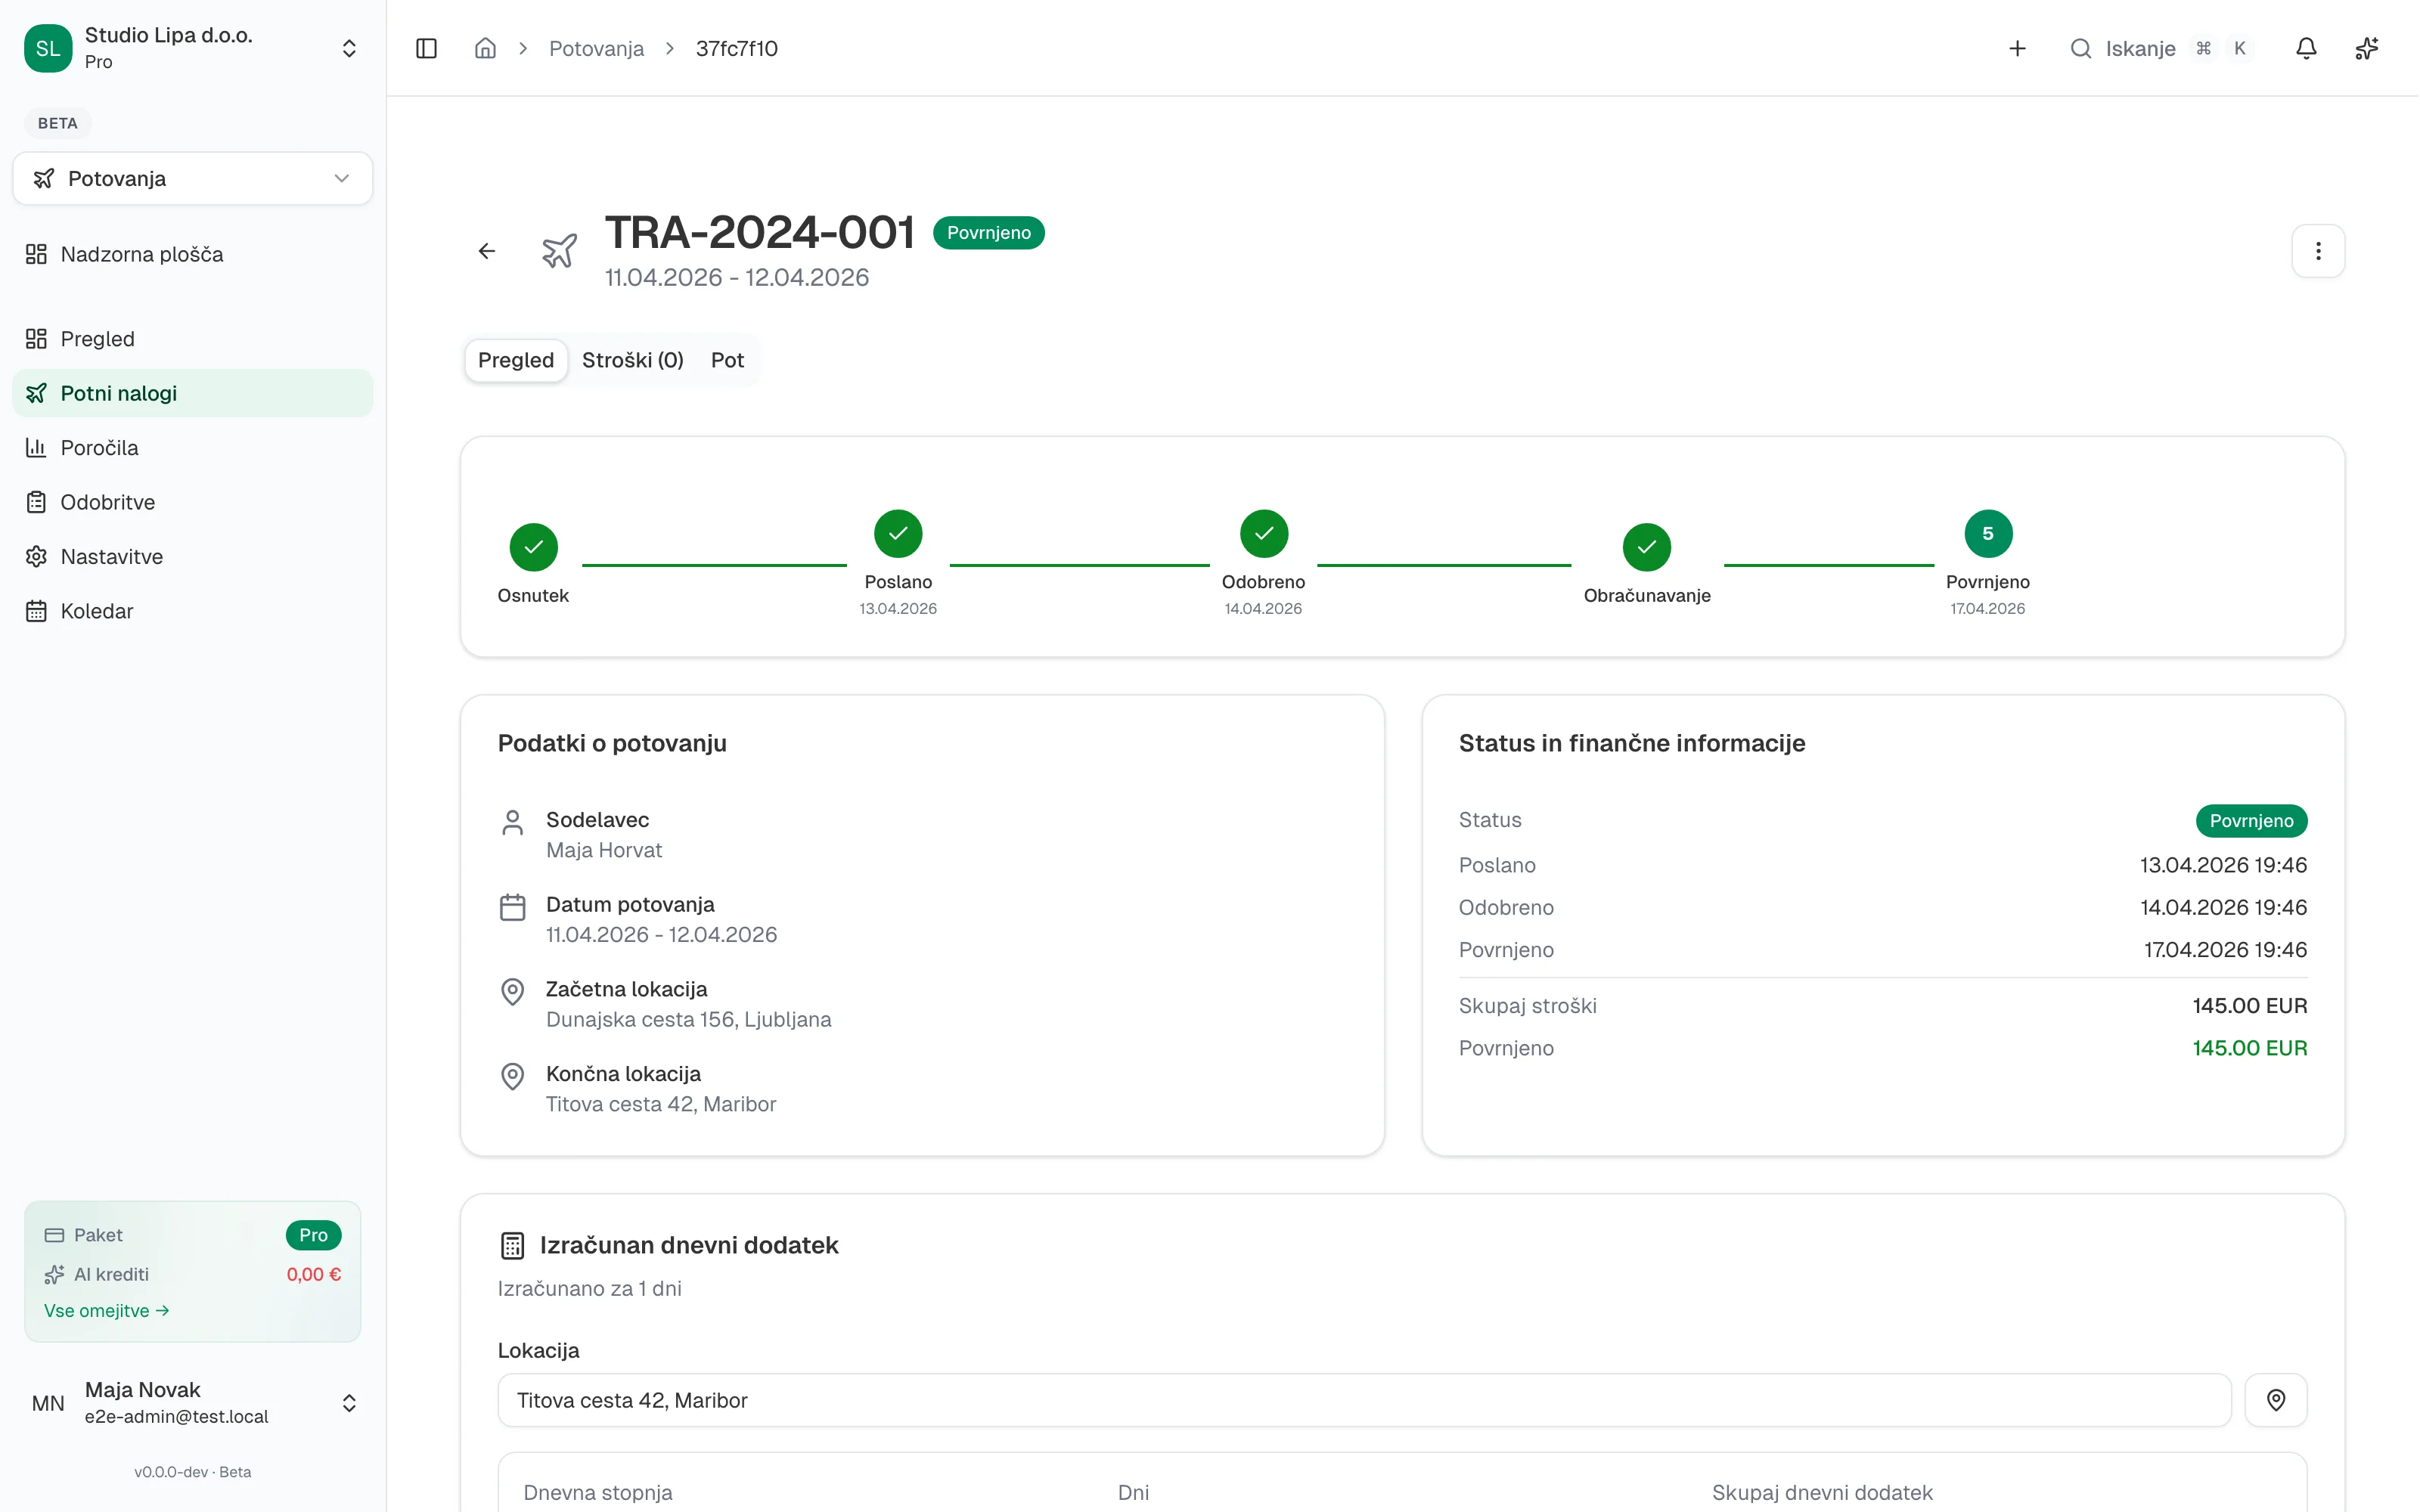Open the three-dot more options menu

(x=2318, y=251)
